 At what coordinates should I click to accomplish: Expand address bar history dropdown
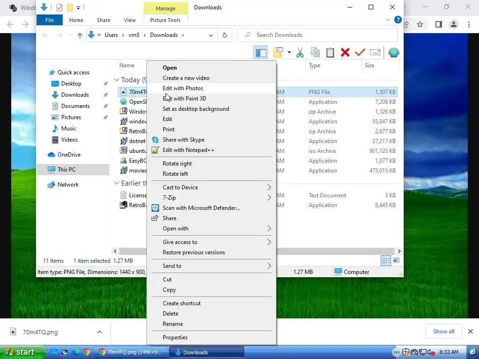211,36
